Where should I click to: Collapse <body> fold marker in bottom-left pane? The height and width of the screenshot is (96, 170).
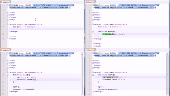tap(8, 68)
